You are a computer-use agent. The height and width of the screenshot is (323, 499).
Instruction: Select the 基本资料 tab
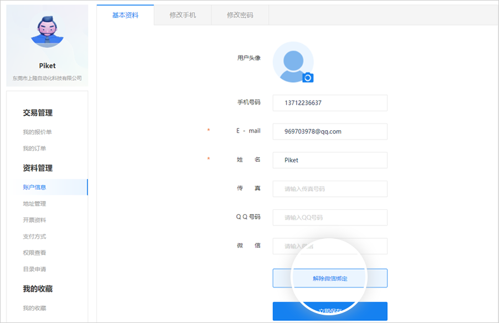[125, 15]
